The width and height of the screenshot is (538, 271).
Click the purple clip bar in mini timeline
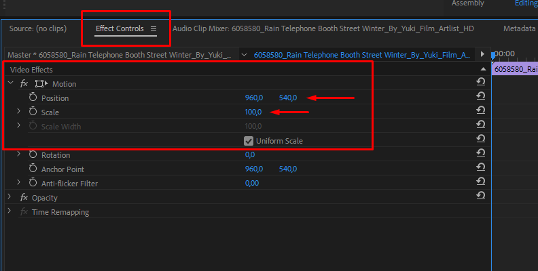[x=515, y=70]
